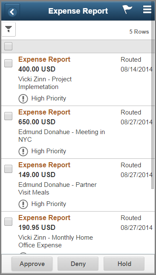This screenshot has height=275, width=156.
Task: Approve the selected expense reports
Action: (32, 264)
